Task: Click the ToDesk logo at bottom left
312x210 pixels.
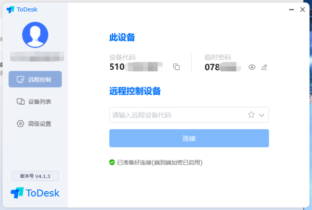Action: (x=35, y=193)
